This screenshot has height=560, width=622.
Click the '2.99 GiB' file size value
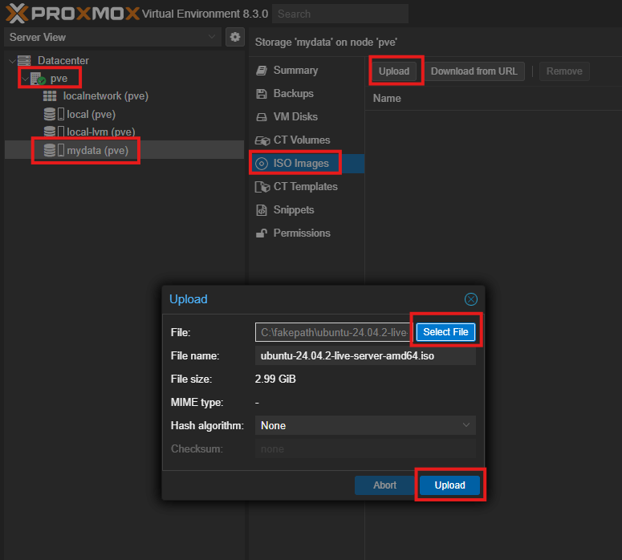[x=275, y=379]
